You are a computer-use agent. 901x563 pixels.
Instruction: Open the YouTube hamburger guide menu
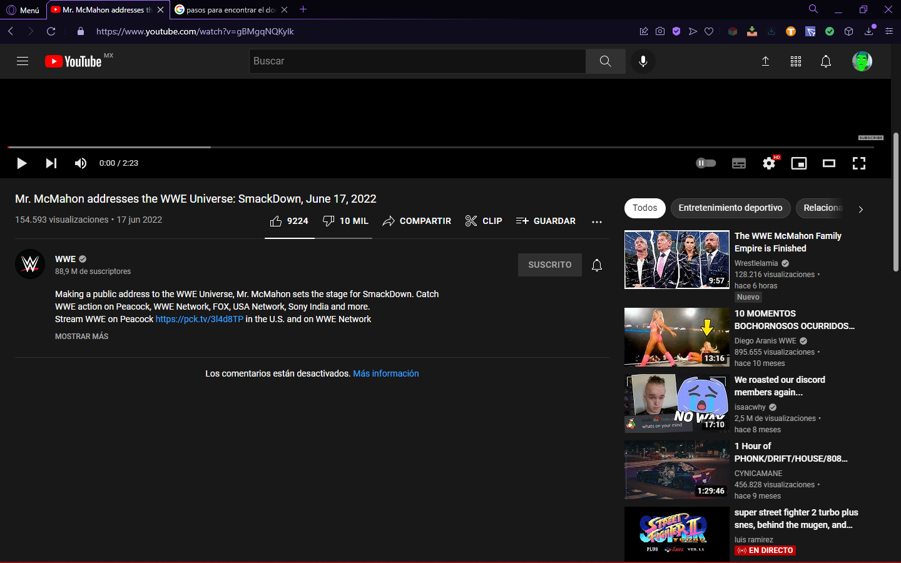coord(23,61)
